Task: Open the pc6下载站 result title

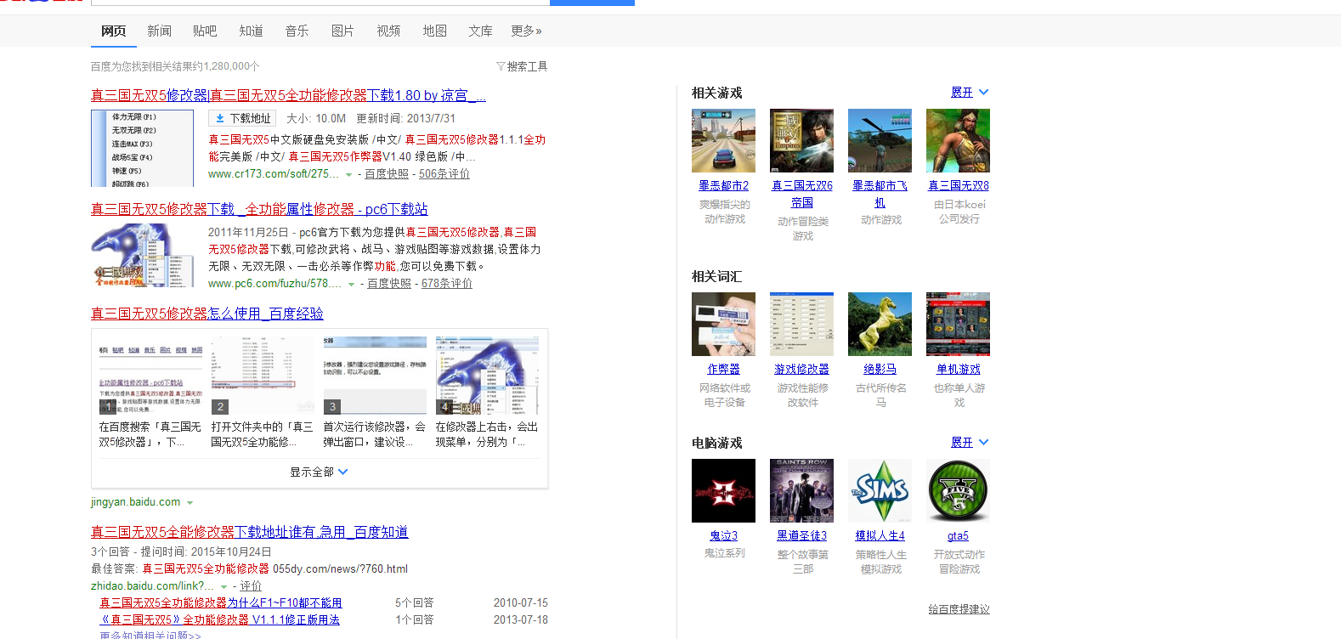Action: click(x=259, y=209)
